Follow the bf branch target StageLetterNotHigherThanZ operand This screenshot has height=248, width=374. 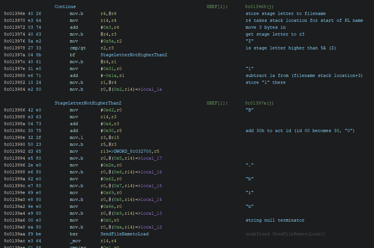pos(134,55)
